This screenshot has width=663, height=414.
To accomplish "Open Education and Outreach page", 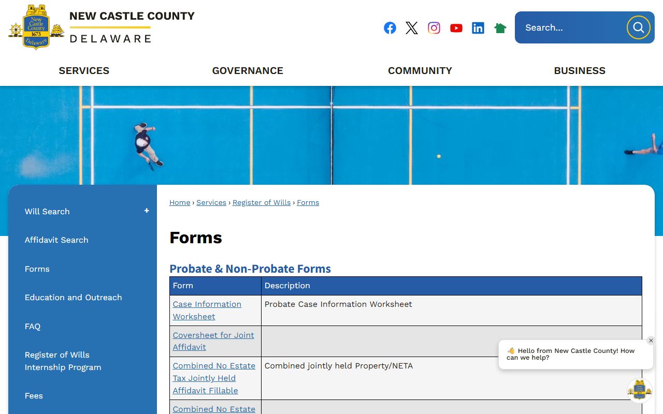I will point(74,298).
